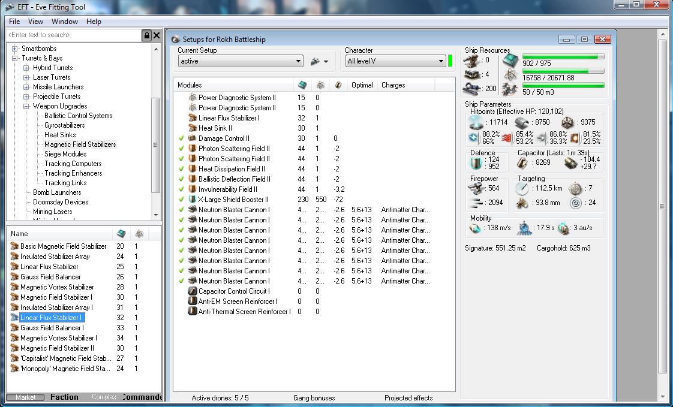673x407 pixels.
Task: Open the View menu
Action: coord(35,22)
